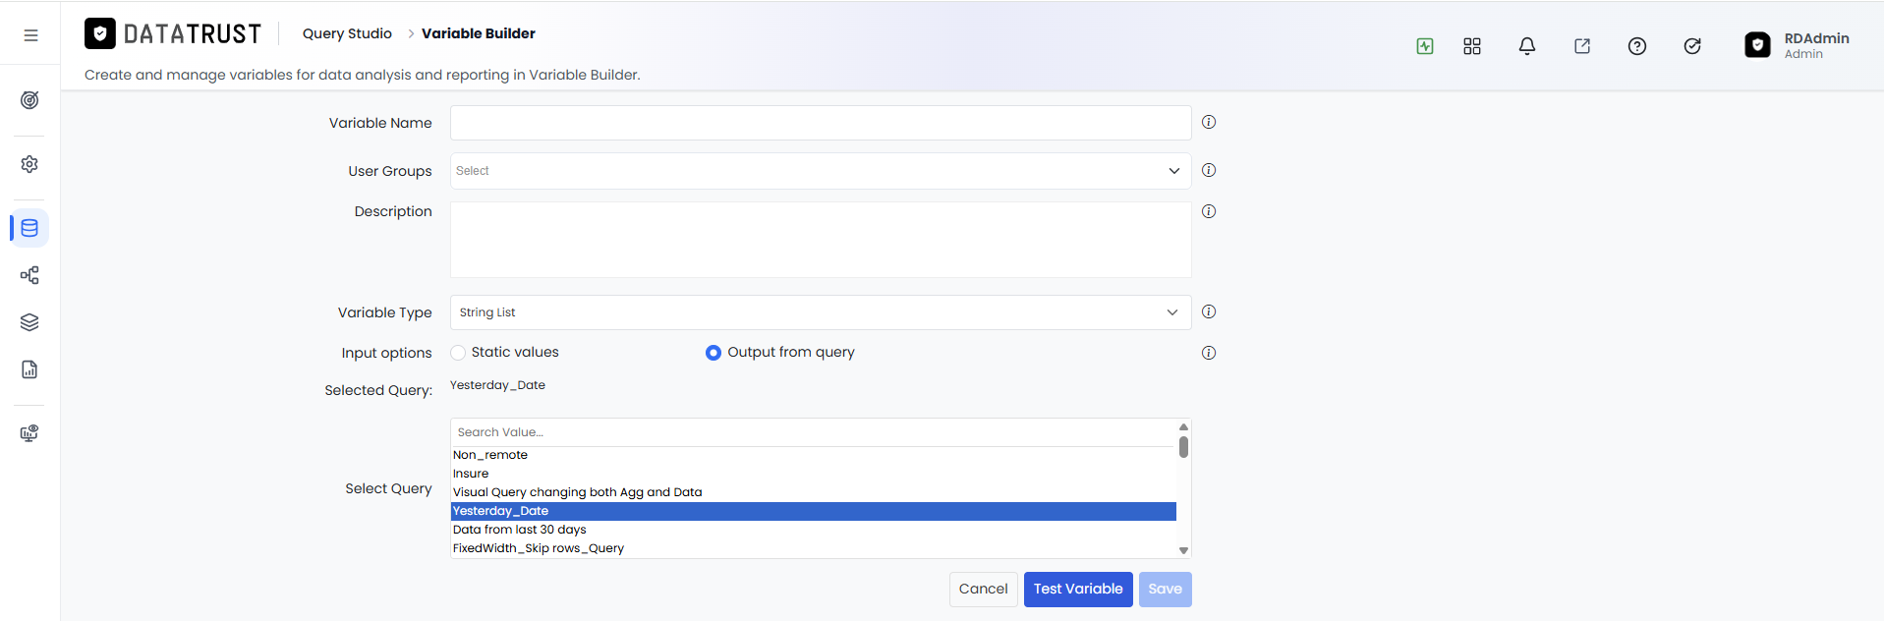1884x621 pixels.
Task: Open the Variable Type String List dropdown
Action: pos(821,312)
